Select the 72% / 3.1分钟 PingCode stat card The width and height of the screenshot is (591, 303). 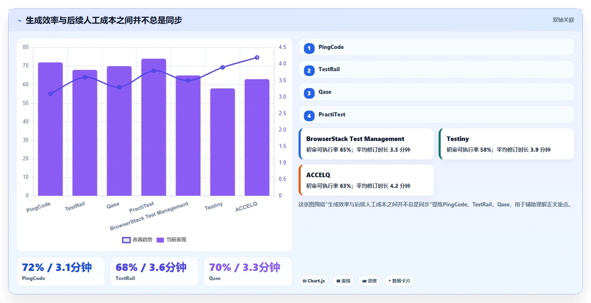[61, 271]
